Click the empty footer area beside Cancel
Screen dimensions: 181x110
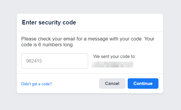click(x=75, y=84)
